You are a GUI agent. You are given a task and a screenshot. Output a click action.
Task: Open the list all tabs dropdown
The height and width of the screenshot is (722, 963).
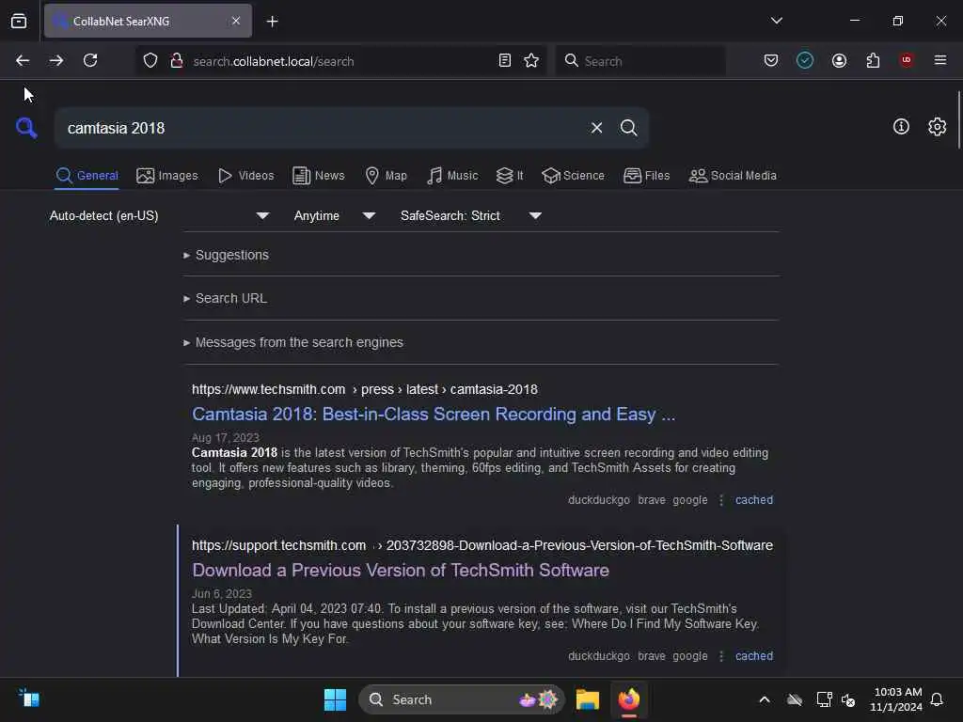(x=777, y=21)
